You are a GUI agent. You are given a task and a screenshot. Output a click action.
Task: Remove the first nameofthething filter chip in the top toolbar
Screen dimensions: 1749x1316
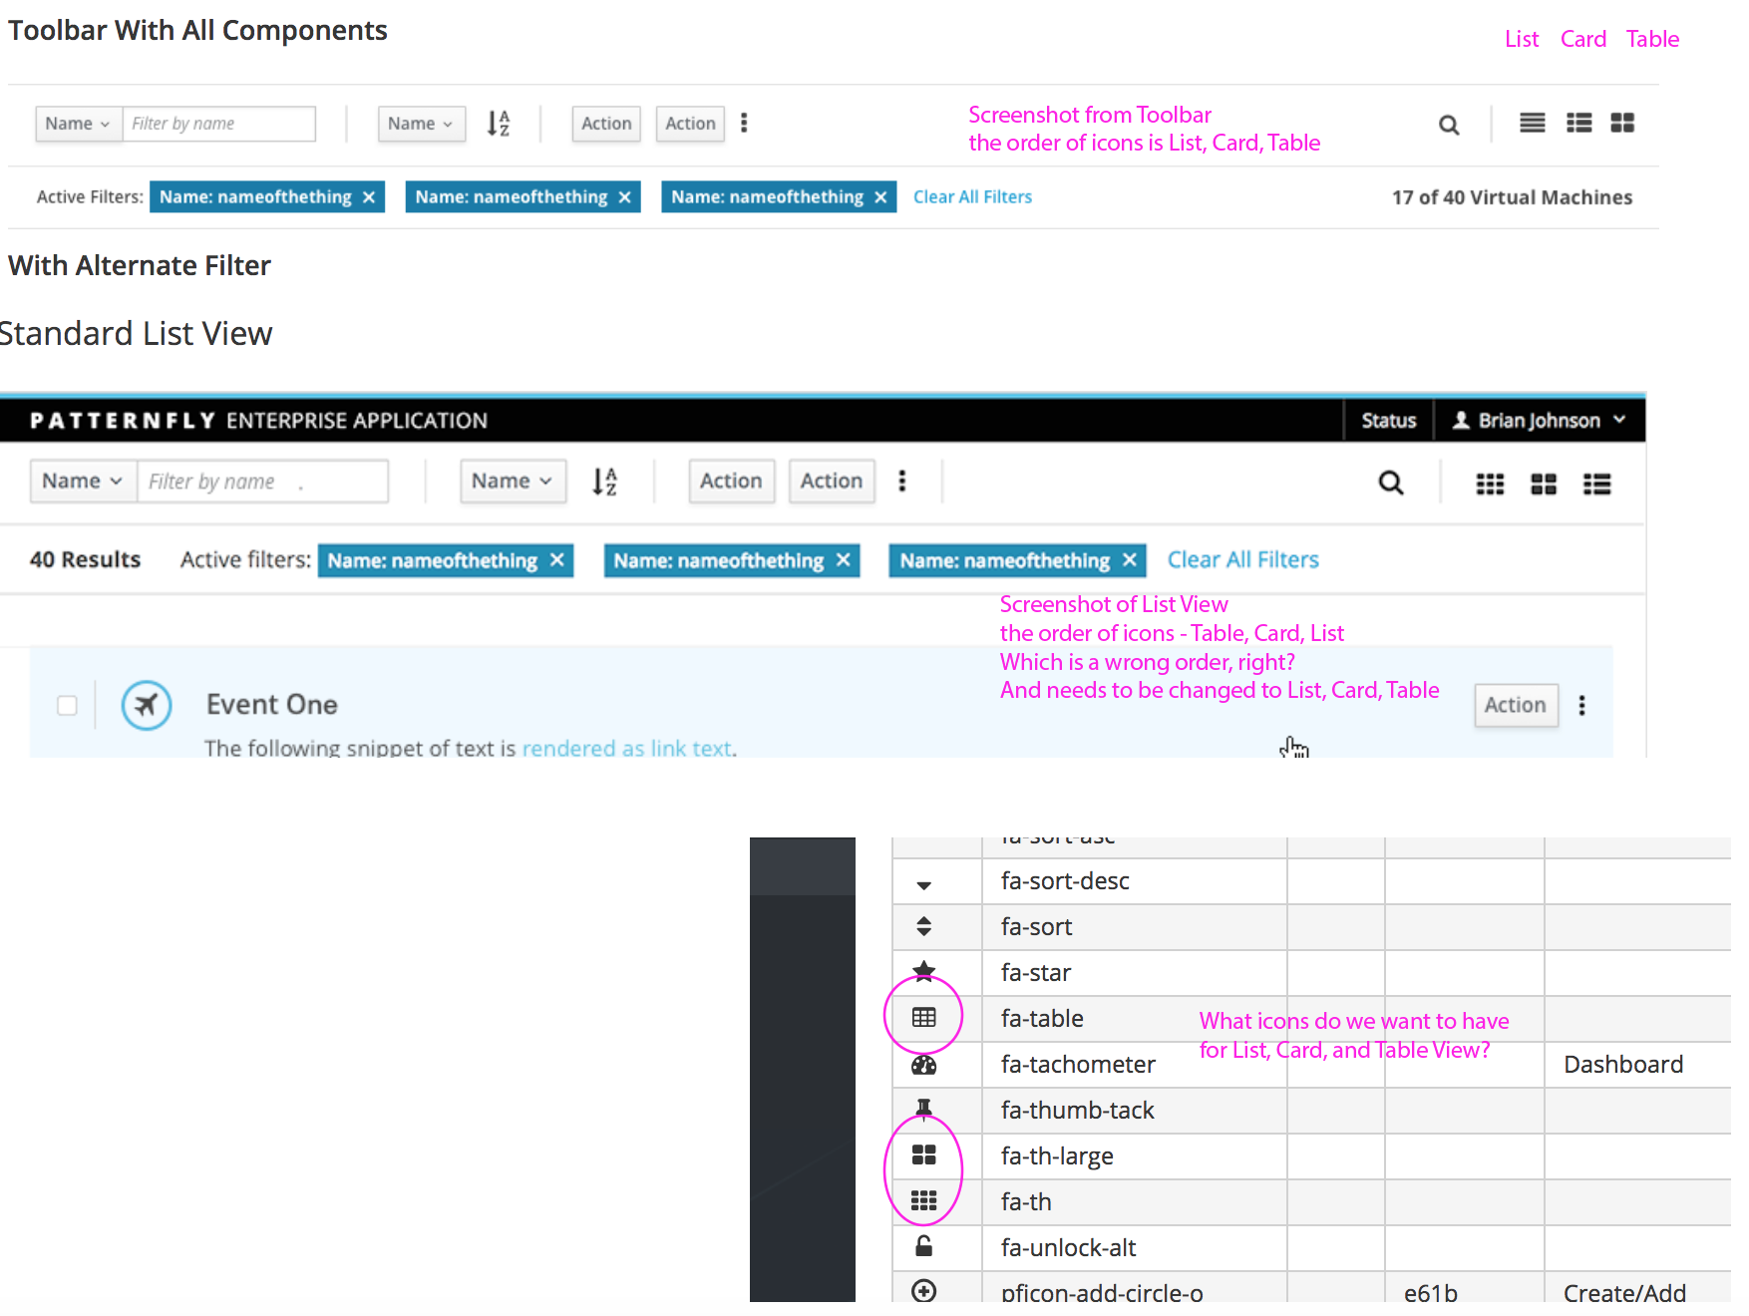tap(369, 197)
